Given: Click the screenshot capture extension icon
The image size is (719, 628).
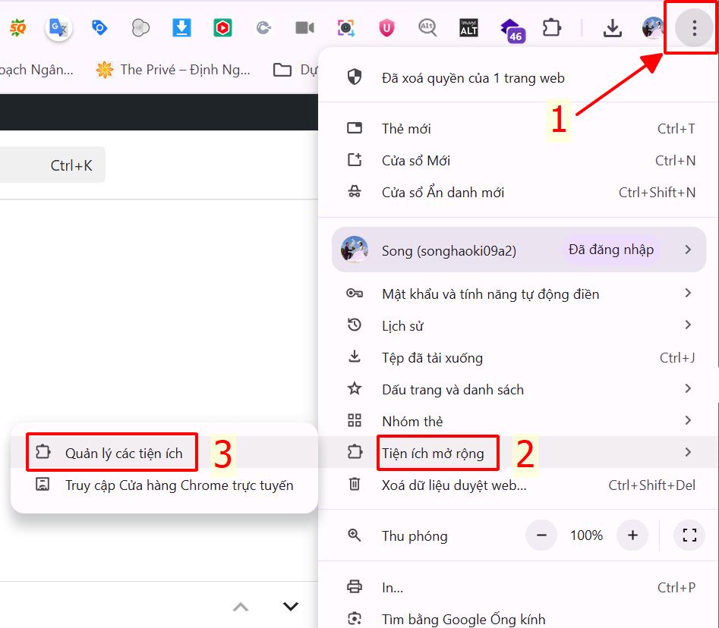Looking at the screenshot, I should (x=345, y=28).
